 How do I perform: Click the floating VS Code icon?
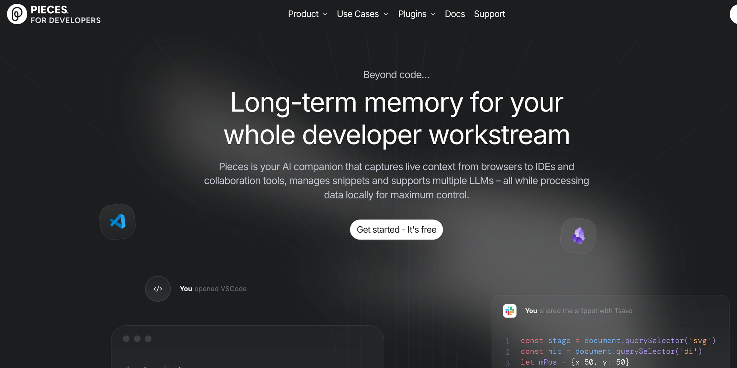point(118,222)
